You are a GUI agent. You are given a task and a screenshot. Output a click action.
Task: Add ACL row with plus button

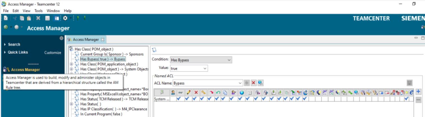[418, 91]
